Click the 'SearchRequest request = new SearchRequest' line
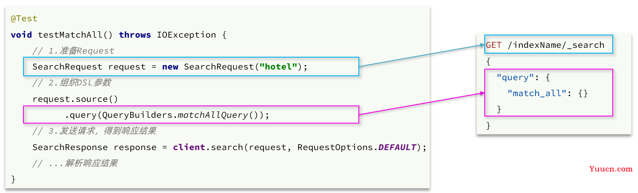This screenshot has height=193, width=638. click(x=170, y=67)
